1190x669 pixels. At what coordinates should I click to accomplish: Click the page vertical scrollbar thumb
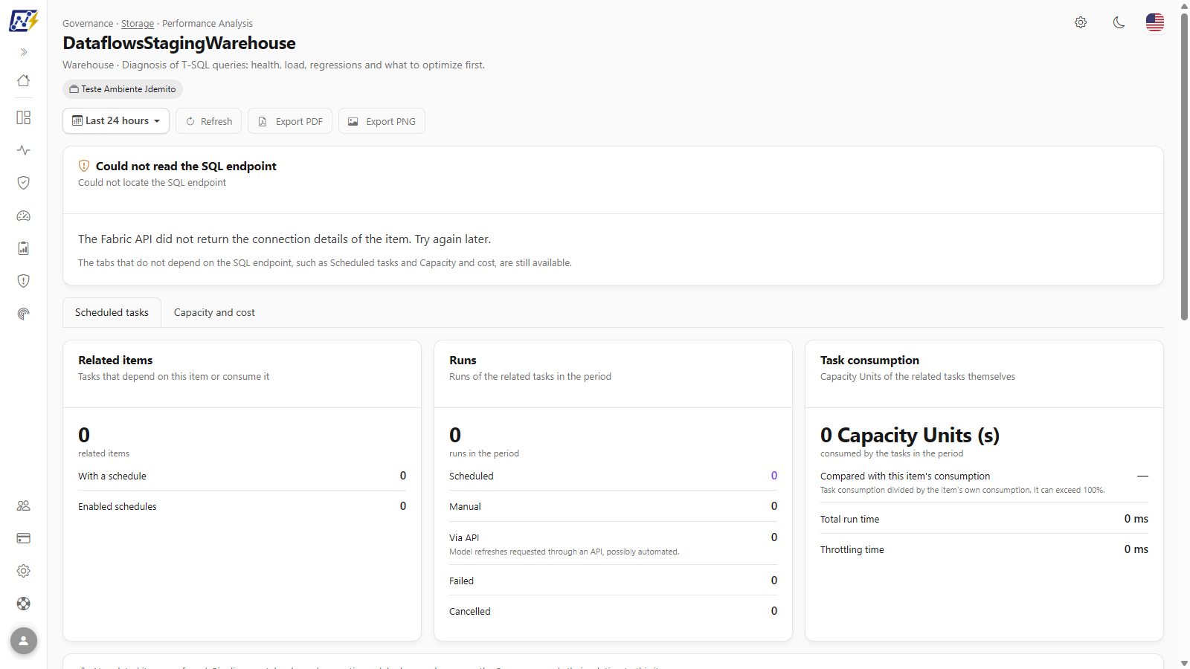click(1184, 167)
